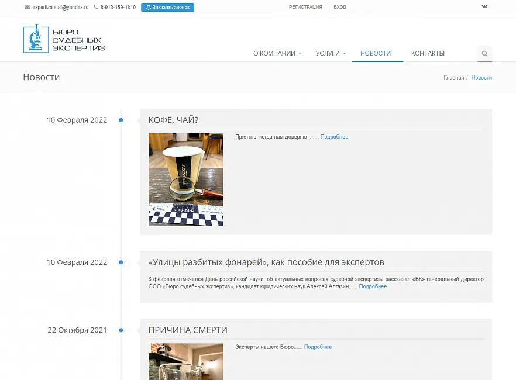
Task: Click the Новости breadcrumb link
Action: point(481,78)
